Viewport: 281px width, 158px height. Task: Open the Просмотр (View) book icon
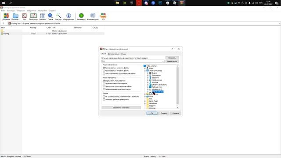[33, 16]
